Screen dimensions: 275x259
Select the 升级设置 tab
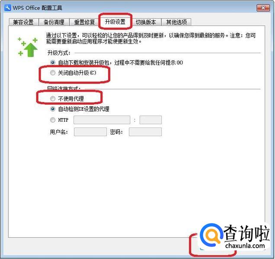click(x=115, y=22)
